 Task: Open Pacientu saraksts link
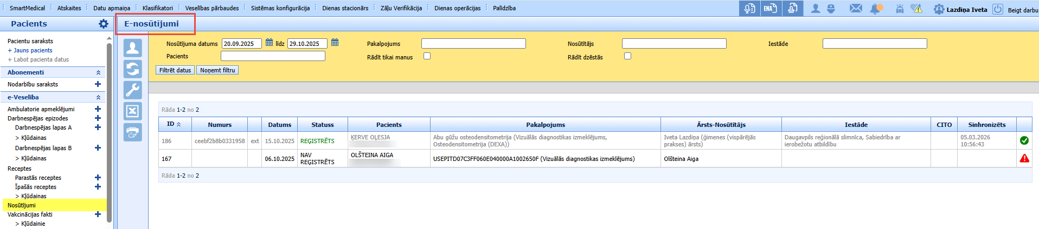[30, 41]
